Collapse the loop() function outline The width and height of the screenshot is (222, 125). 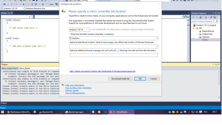click(6, 38)
